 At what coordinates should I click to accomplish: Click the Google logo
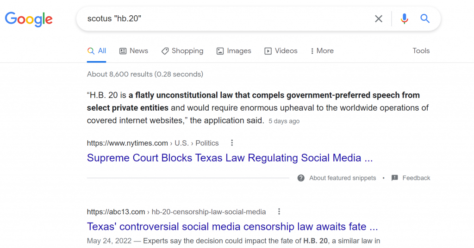tap(29, 19)
